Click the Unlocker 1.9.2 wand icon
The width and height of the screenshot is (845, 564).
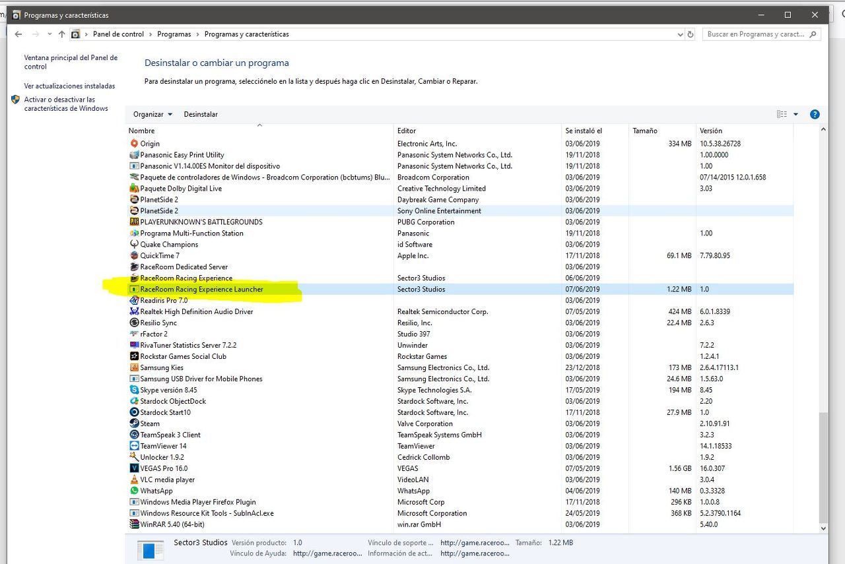[x=135, y=457]
